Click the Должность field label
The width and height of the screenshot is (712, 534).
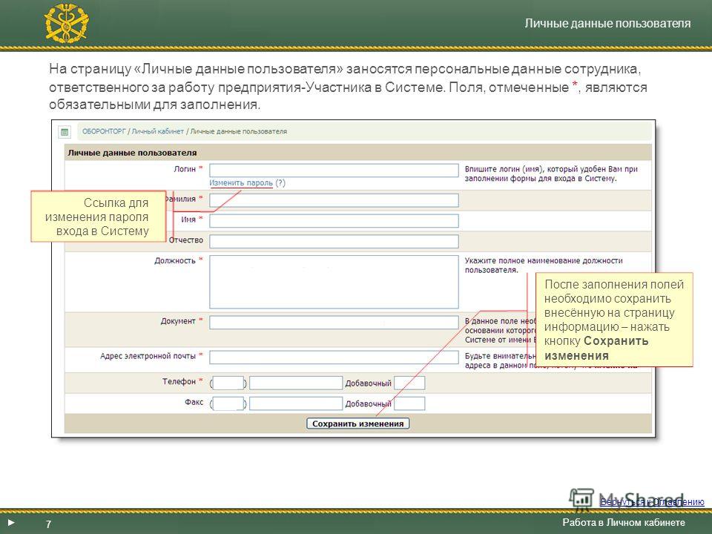click(175, 260)
